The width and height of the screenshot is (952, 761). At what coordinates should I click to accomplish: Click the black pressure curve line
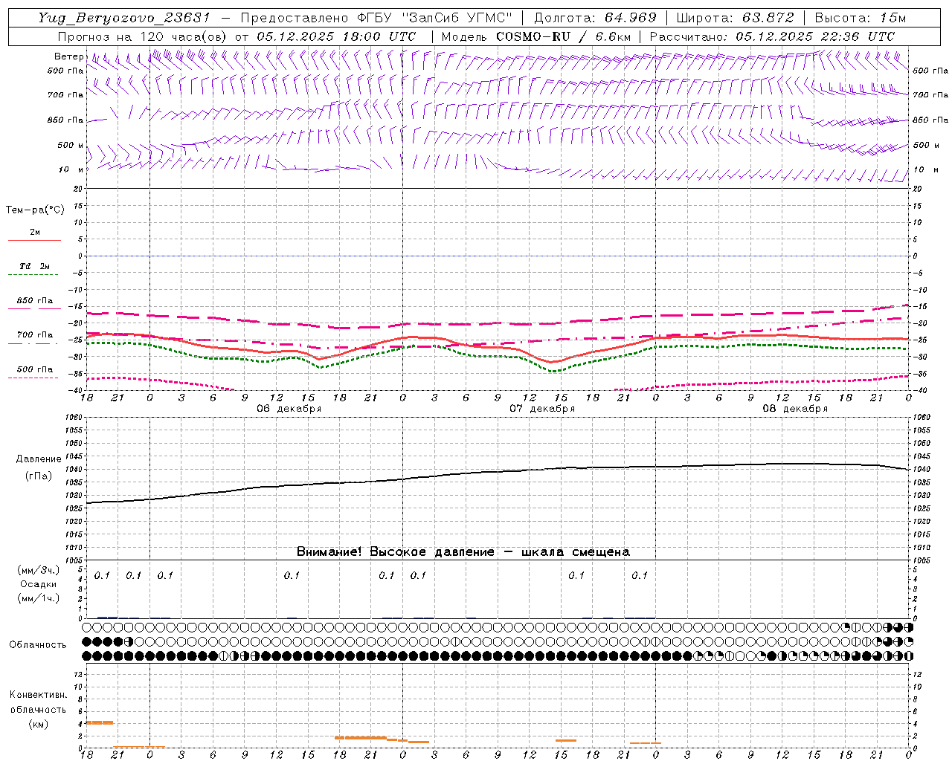(497, 472)
